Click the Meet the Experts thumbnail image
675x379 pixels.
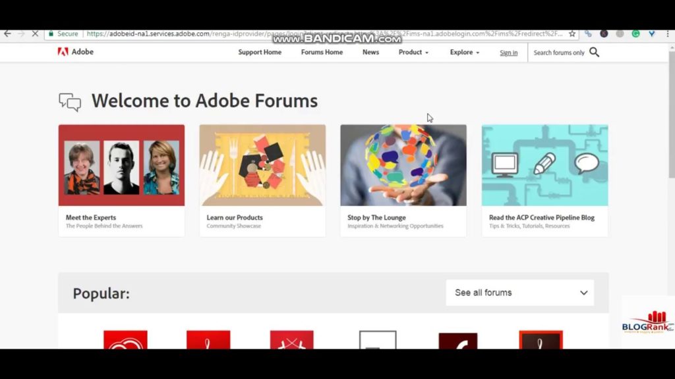pyautogui.click(x=121, y=165)
